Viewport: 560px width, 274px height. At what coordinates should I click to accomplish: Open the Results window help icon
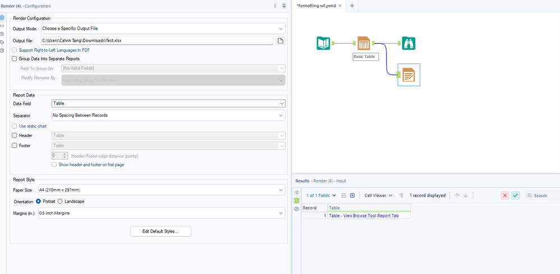pos(296,209)
